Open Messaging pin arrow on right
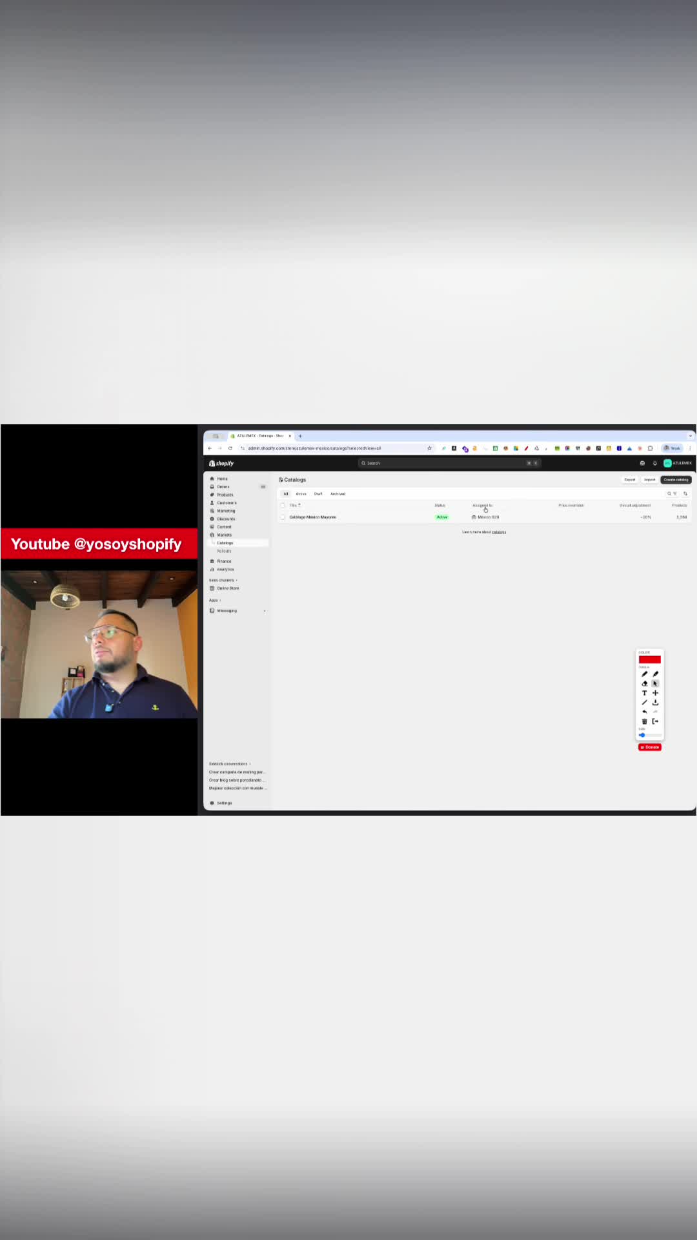 click(x=265, y=610)
